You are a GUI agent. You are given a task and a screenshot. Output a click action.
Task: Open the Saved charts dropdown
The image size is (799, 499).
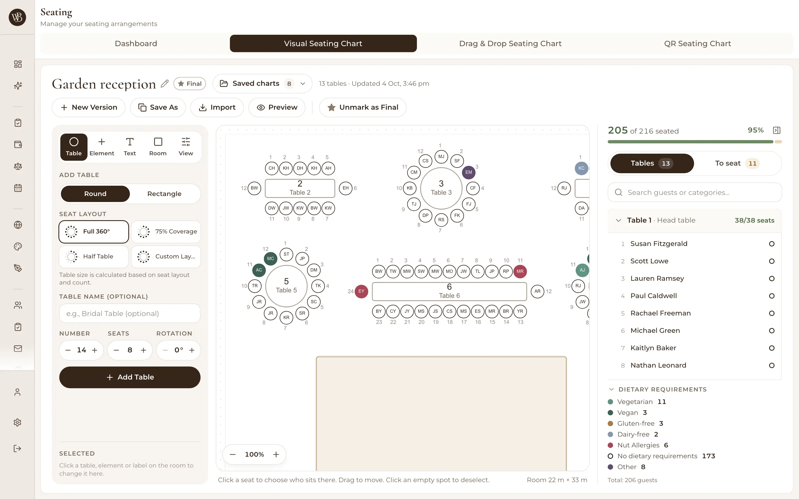[262, 84]
